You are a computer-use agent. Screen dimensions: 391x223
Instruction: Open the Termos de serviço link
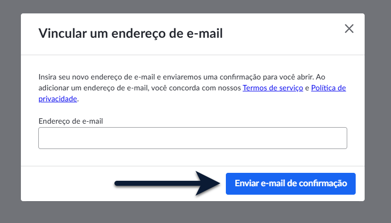pyautogui.click(x=273, y=88)
